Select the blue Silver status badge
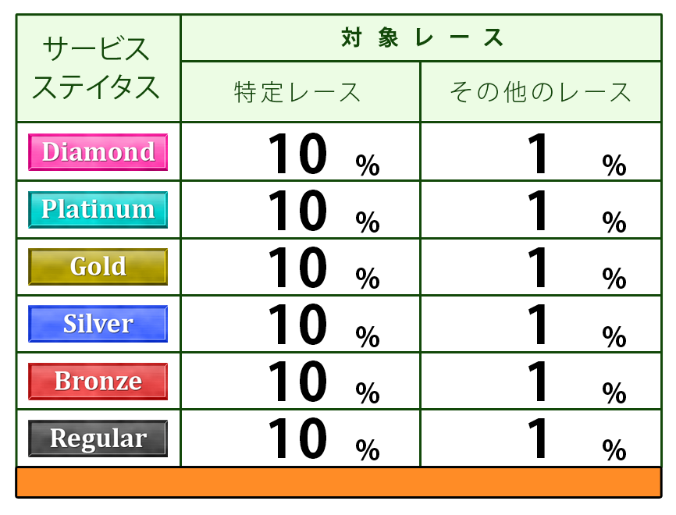The width and height of the screenshot is (676, 515). pos(98,324)
